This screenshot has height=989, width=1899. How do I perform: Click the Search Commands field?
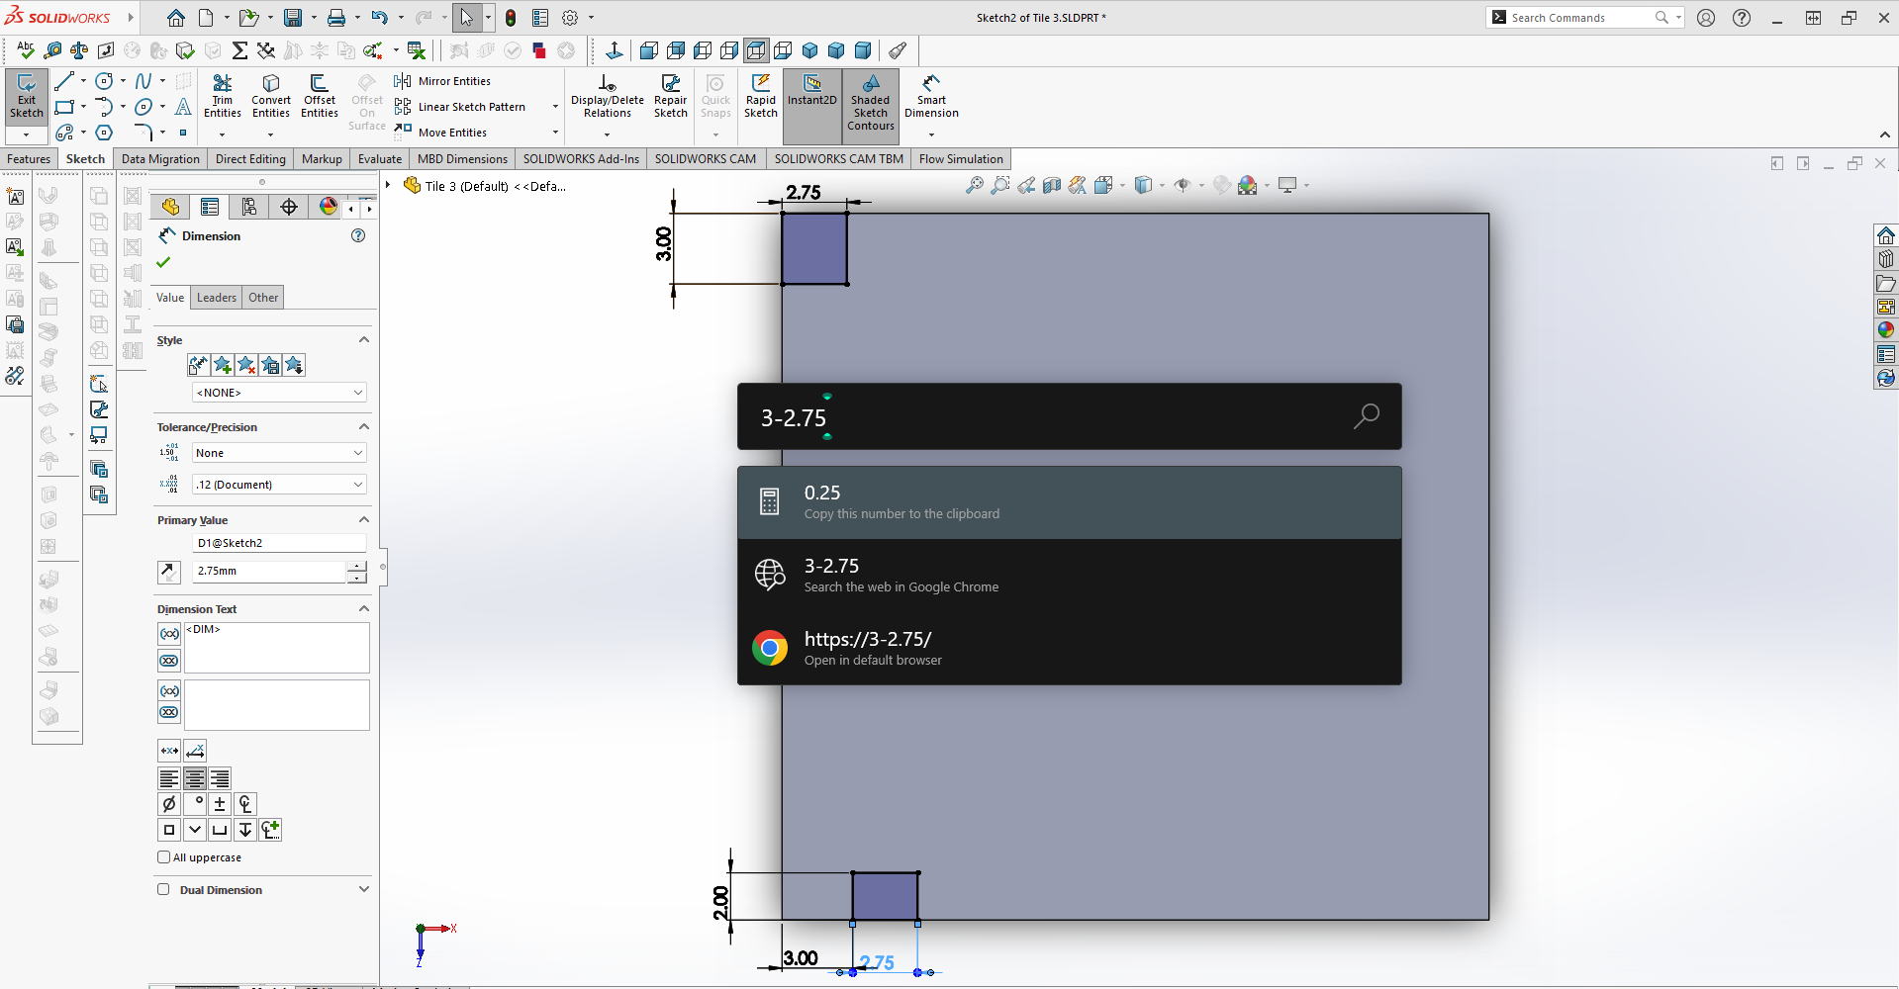coord(1581,18)
